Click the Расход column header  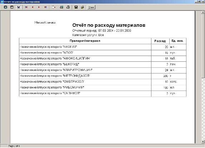(160, 41)
